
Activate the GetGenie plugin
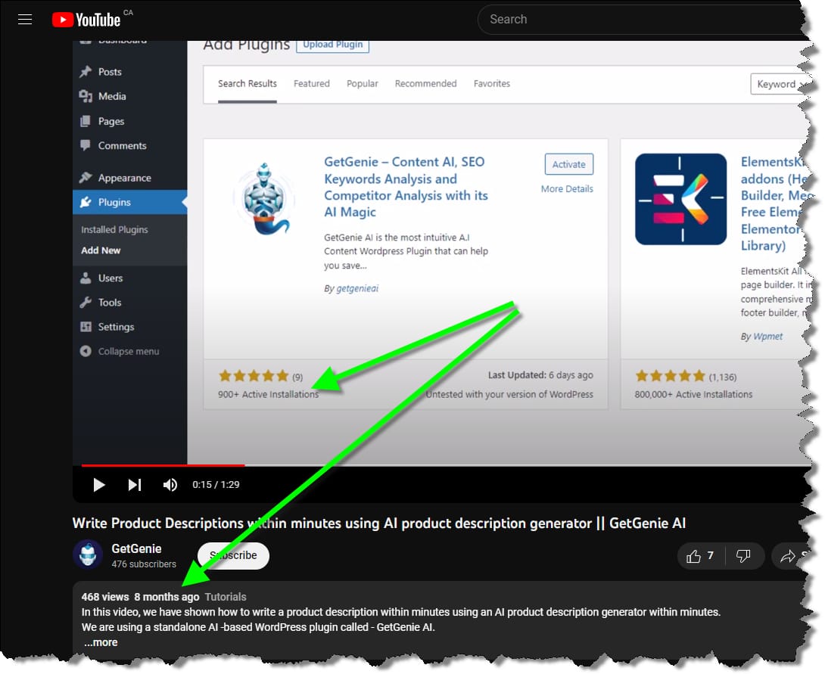(568, 164)
